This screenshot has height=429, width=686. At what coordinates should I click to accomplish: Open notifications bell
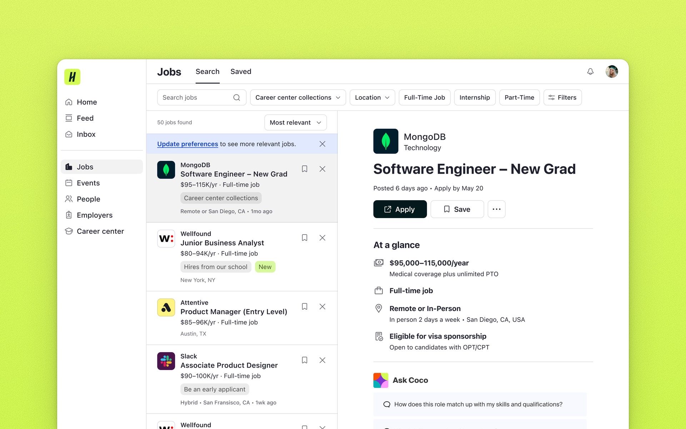pyautogui.click(x=590, y=71)
